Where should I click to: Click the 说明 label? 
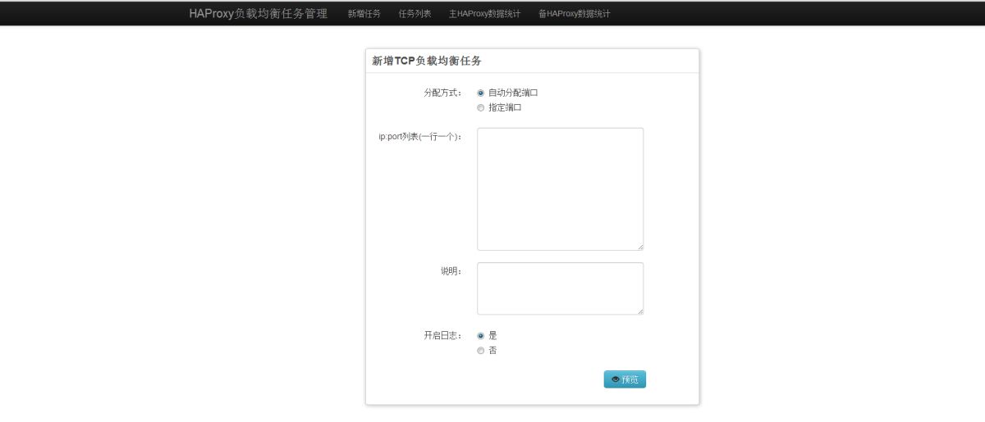451,270
